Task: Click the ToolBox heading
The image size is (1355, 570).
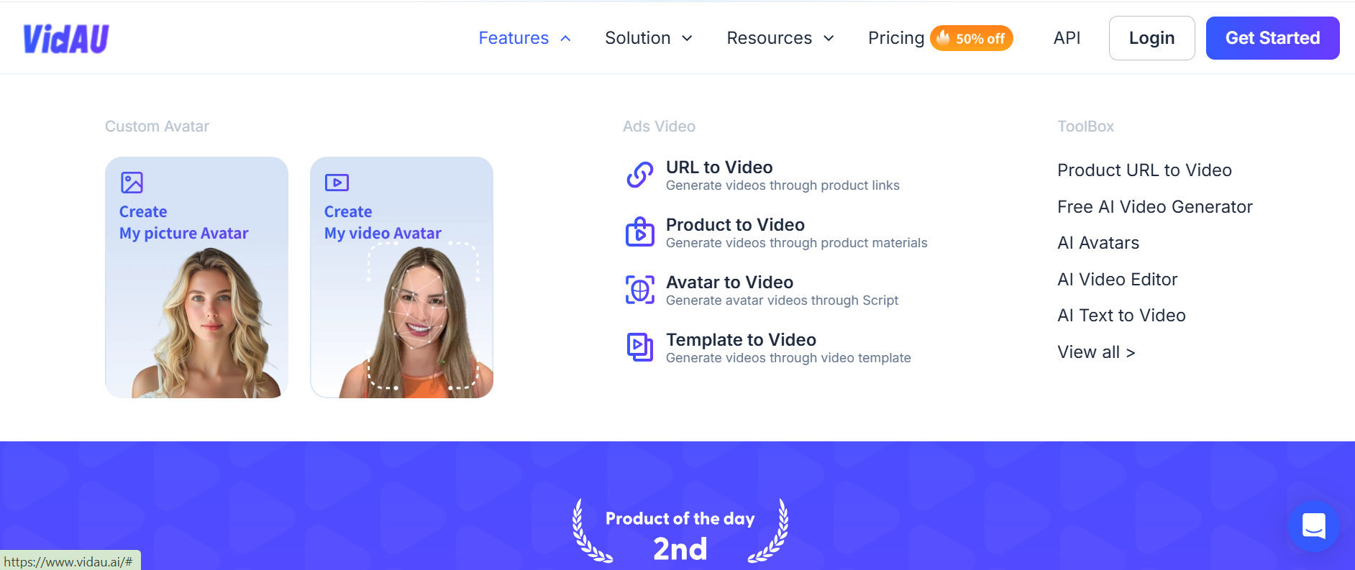Action: click(x=1085, y=127)
